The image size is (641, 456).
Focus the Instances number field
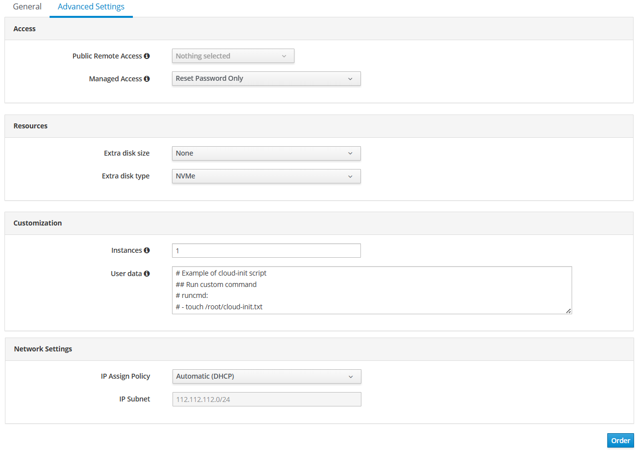(x=266, y=251)
